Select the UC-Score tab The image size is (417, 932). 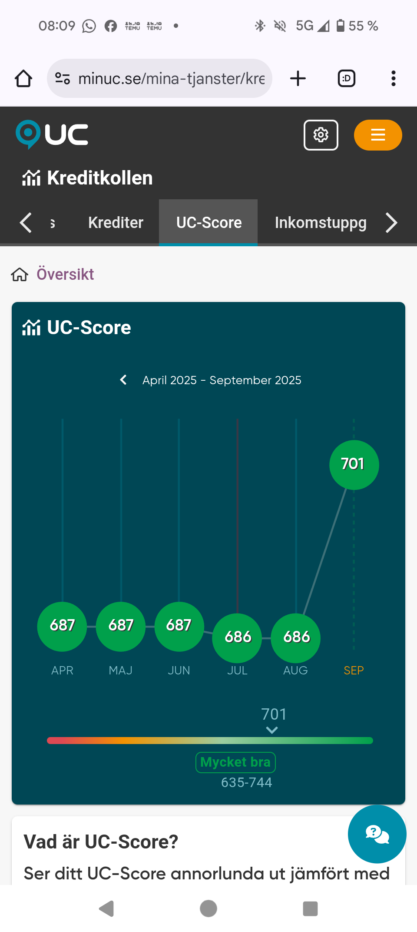click(x=208, y=223)
